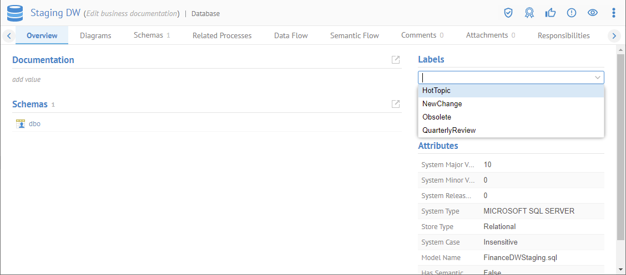Open the dbo schema link
Screen dimensions: 626x275
(x=34, y=124)
